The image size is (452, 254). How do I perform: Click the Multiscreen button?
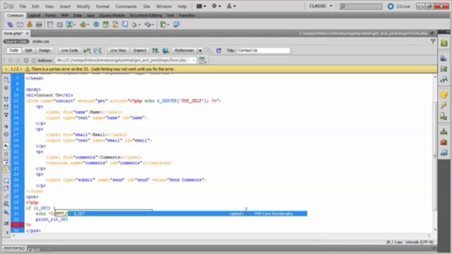point(184,50)
